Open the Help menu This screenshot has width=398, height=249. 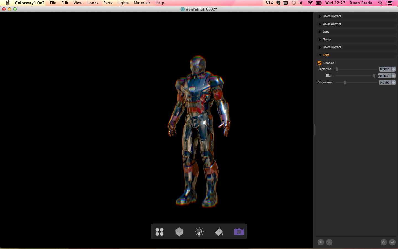[x=160, y=3]
